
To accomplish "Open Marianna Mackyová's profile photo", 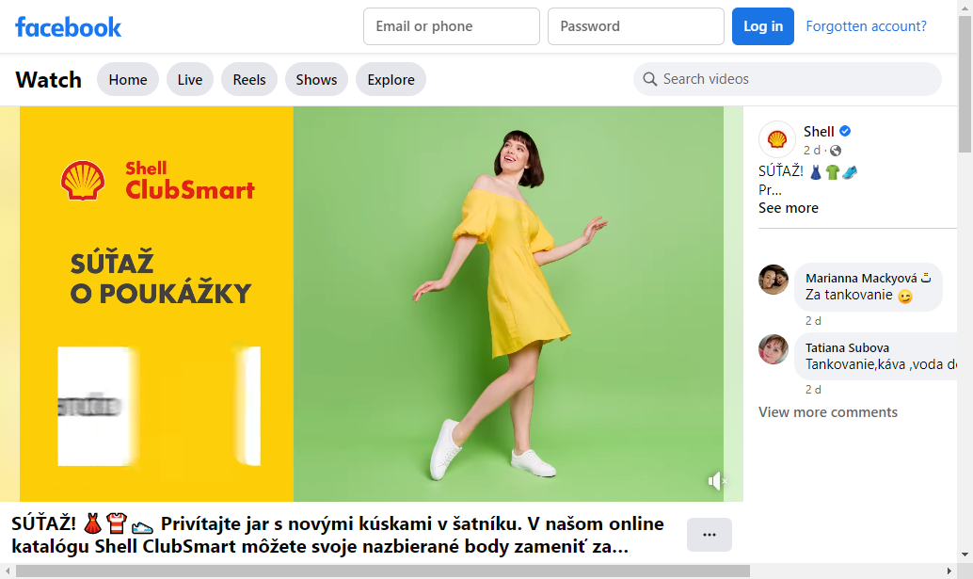I will pos(774,280).
